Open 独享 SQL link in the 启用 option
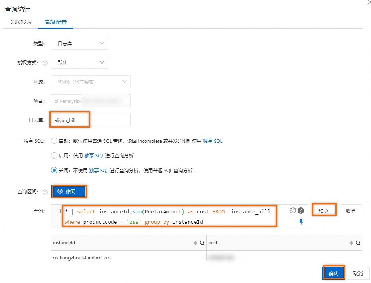The height and width of the screenshot is (283, 371). pos(94,156)
